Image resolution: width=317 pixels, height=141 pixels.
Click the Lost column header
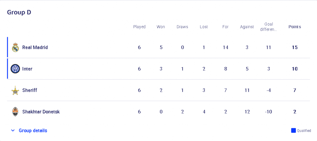204,27
